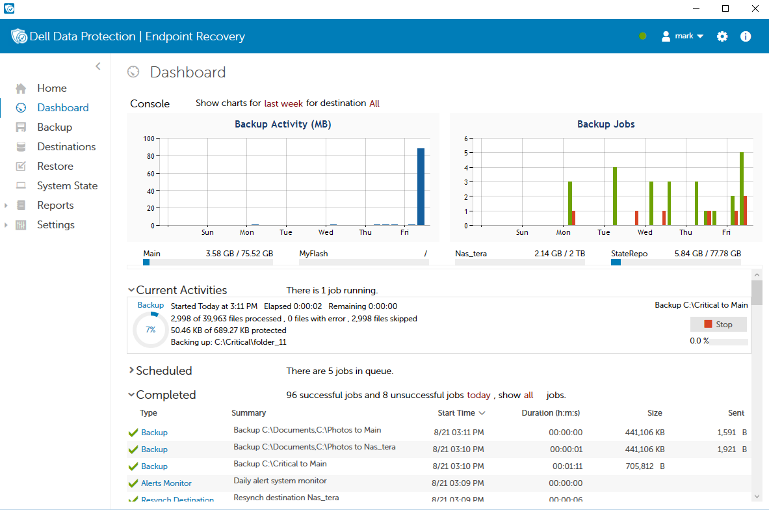Screen dimensions: 769x510
Task: Stop the running backup job
Action: click(x=718, y=324)
